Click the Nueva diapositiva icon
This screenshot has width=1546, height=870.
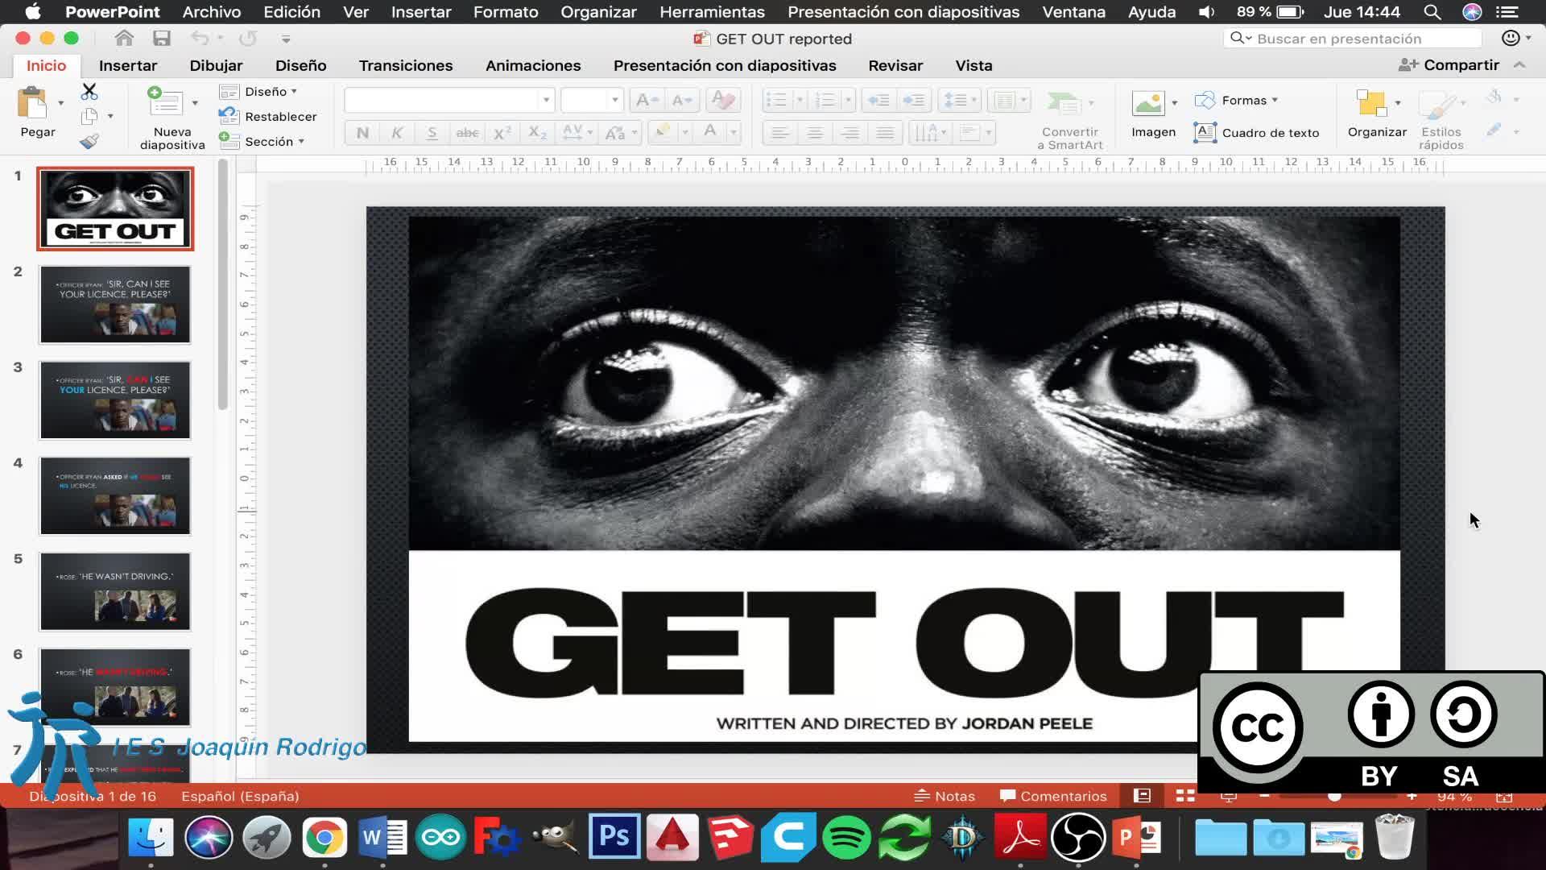tap(165, 103)
